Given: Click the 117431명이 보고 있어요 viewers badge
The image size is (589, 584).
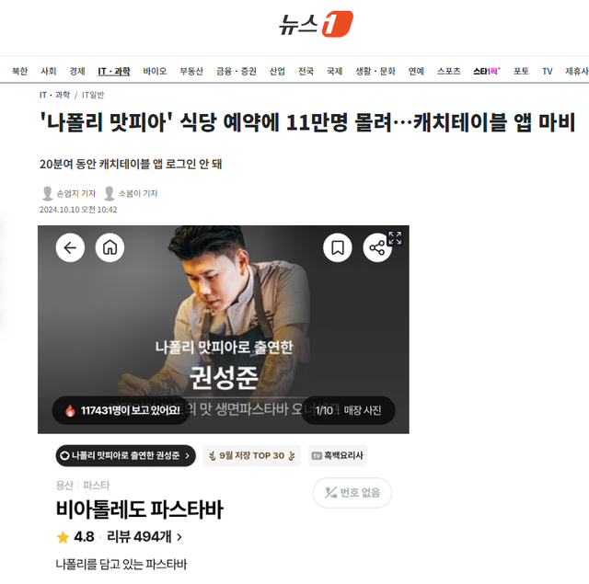Looking at the screenshot, I should click(121, 410).
